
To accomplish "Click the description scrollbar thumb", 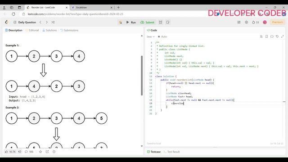I will point(142,76).
